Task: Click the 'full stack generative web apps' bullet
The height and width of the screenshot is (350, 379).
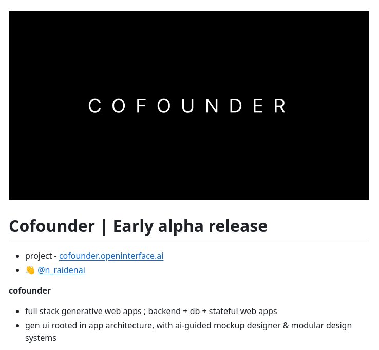Action: click(x=151, y=312)
